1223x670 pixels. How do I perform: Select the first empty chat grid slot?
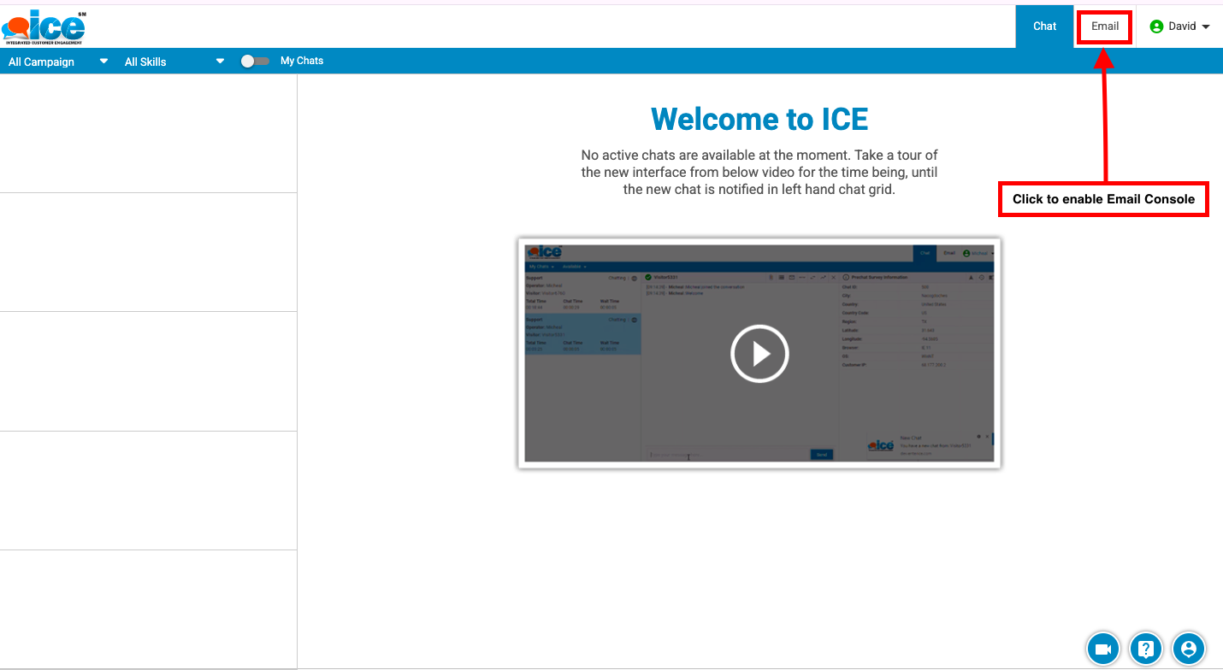coord(148,133)
